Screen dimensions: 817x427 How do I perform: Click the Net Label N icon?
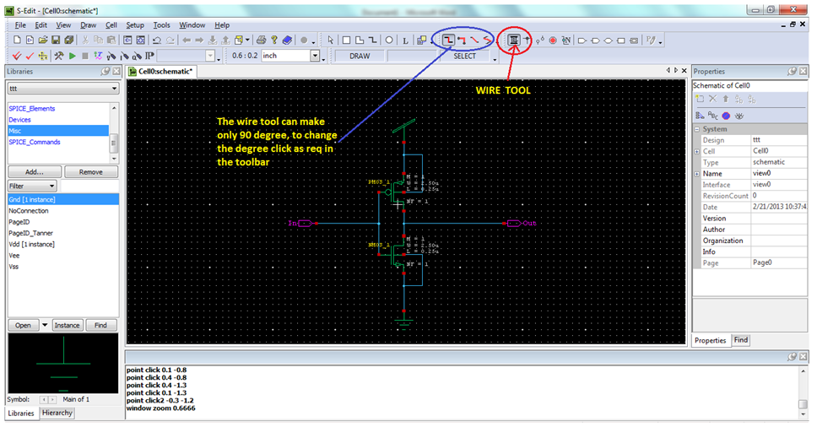[565, 41]
